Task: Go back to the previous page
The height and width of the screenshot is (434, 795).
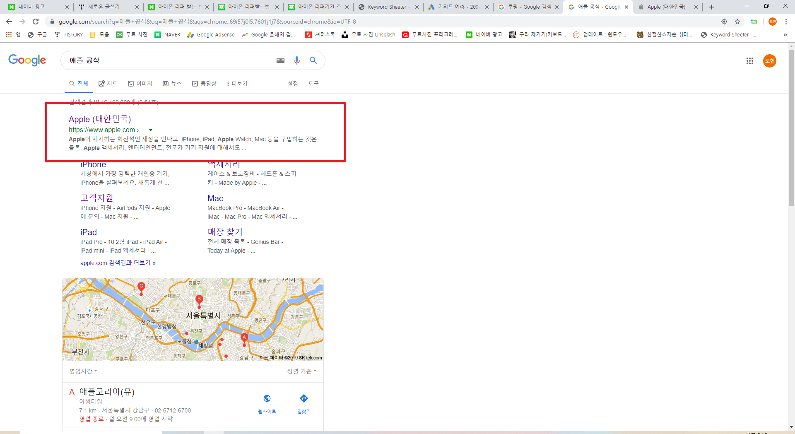Action: (9, 22)
